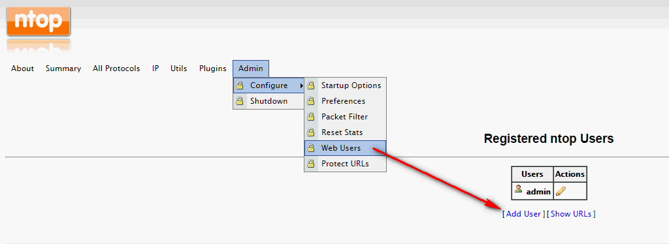Click the ntop orange logo
This screenshot has width=669, height=244.
[x=39, y=22]
